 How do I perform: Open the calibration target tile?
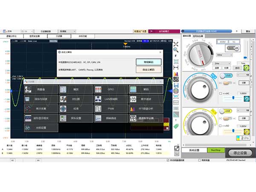pos(76,108)
